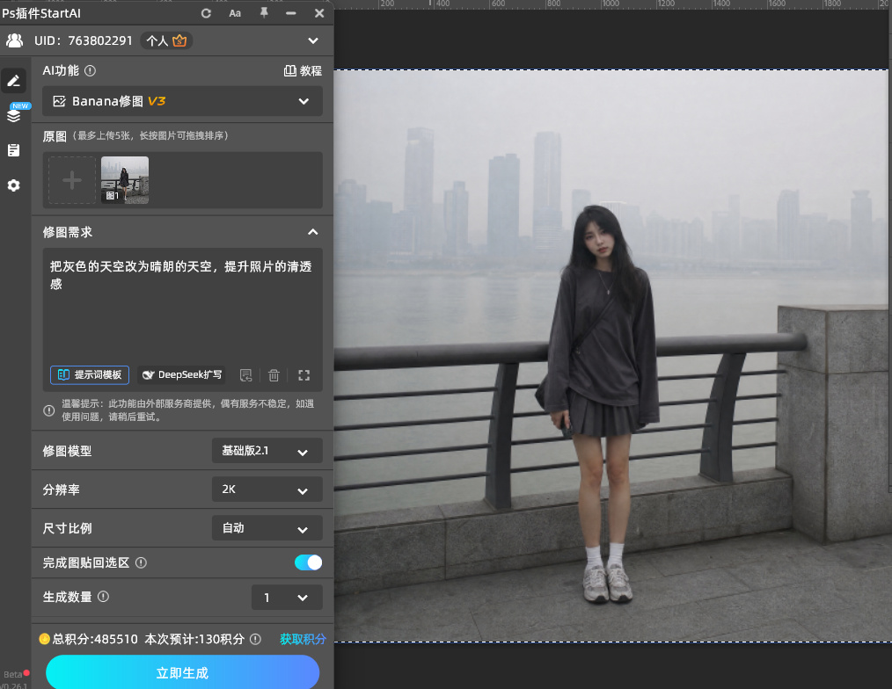Collapse the 修图需求 section
This screenshot has height=689, width=892.
[x=313, y=232]
